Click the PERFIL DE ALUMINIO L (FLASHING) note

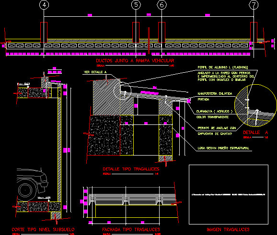pos(223,67)
